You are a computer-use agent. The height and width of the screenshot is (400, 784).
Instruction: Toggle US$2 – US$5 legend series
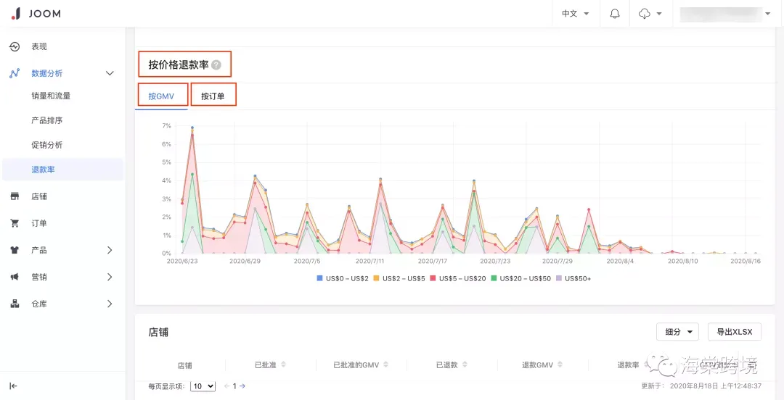(399, 278)
